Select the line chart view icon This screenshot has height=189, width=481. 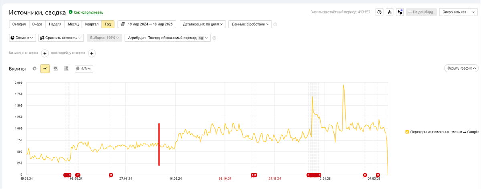pyautogui.click(x=45, y=69)
